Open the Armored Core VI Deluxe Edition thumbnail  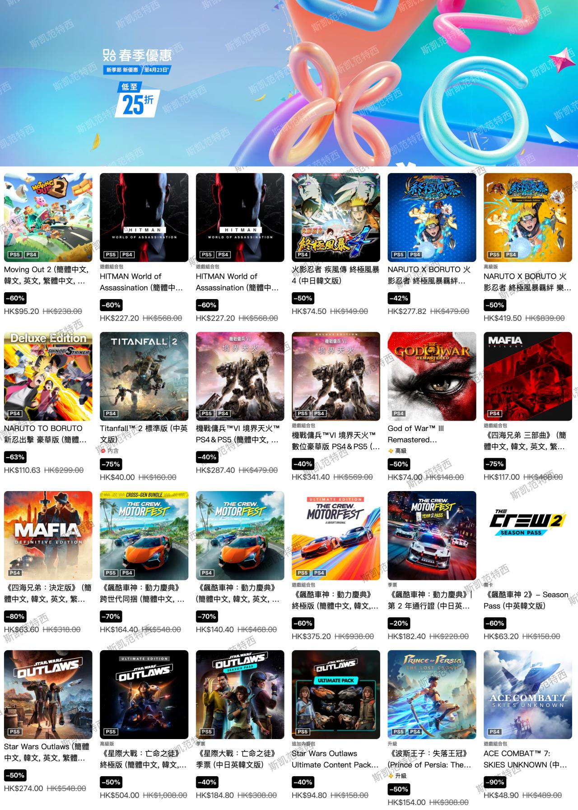click(336, 376)
